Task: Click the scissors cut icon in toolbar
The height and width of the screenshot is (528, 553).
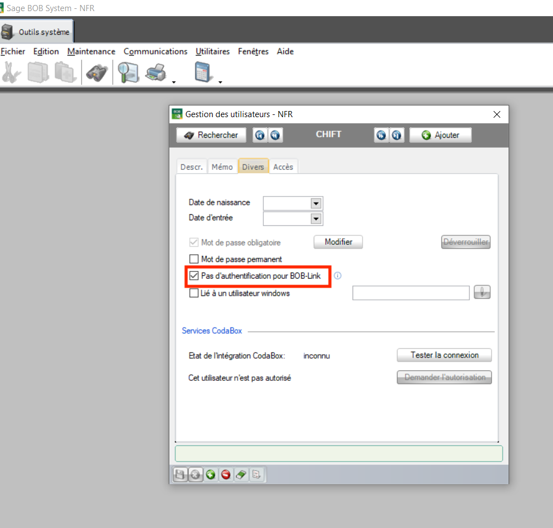Action: coord(11,72)
